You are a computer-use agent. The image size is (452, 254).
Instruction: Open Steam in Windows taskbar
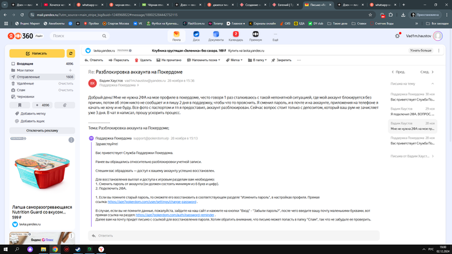[x=78, y=249]
